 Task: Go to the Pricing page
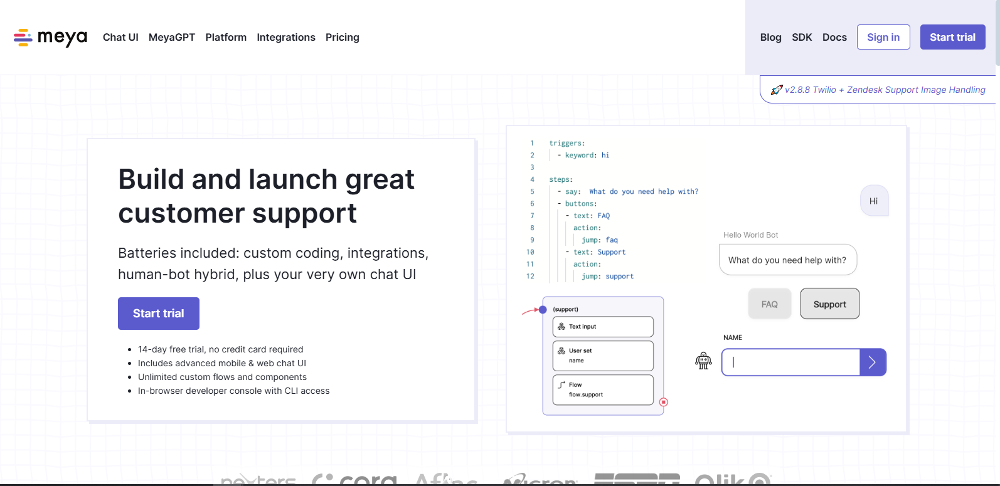(x=343, y=37)
